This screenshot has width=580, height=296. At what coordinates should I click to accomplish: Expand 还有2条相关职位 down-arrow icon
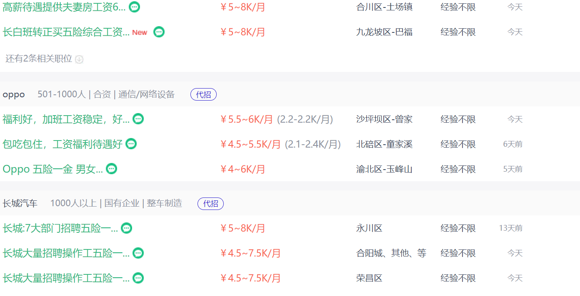pos(79,59)
